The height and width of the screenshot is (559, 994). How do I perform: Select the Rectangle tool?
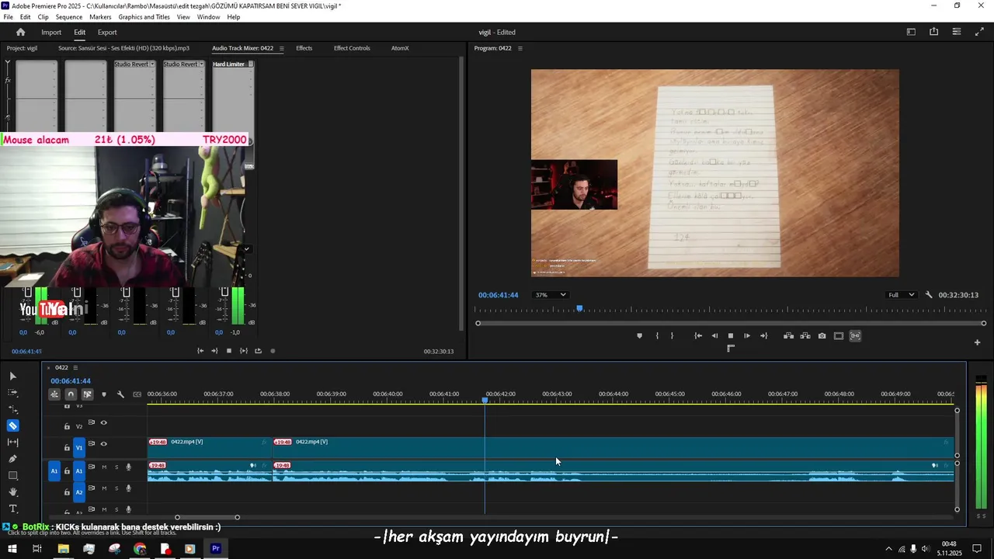click(x=12, y=475)
